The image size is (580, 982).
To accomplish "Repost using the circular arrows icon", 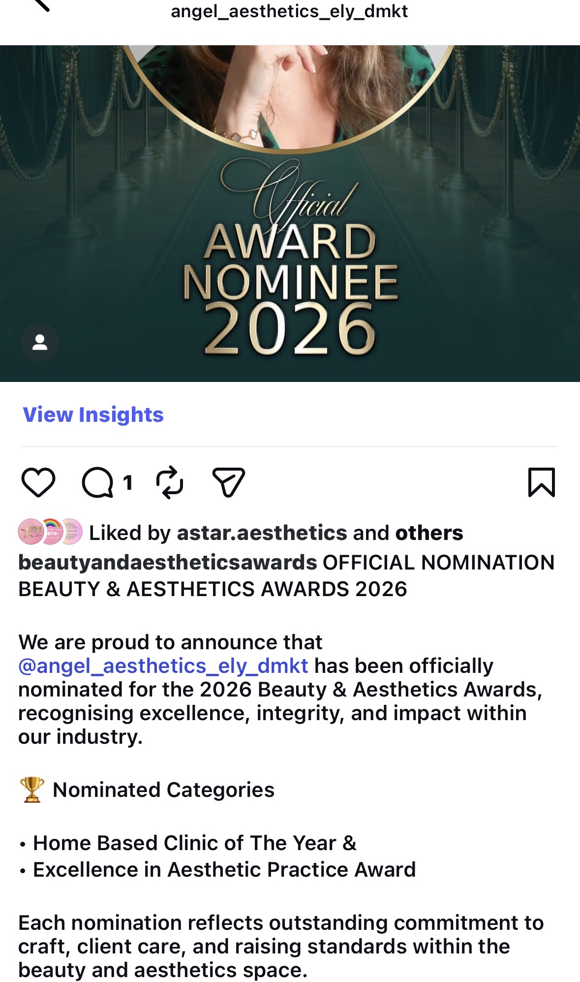I will coord(170,482).
